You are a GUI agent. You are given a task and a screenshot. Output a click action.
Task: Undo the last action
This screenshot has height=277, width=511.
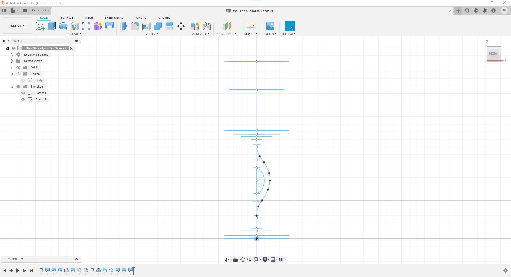tap(34, 10)
